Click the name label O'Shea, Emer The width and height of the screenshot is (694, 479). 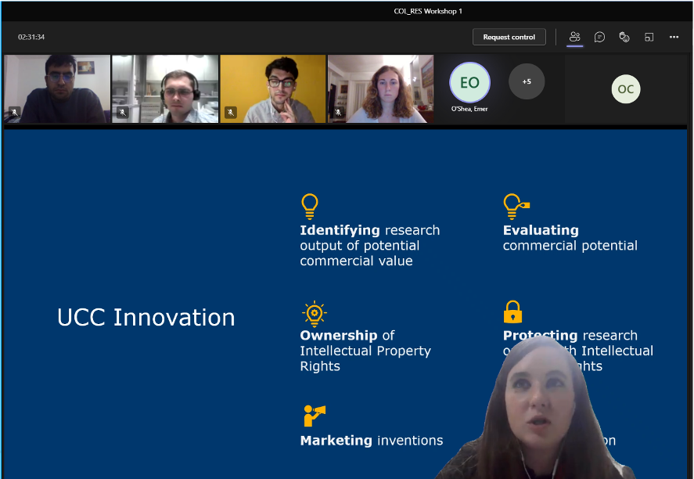[469, 109]
